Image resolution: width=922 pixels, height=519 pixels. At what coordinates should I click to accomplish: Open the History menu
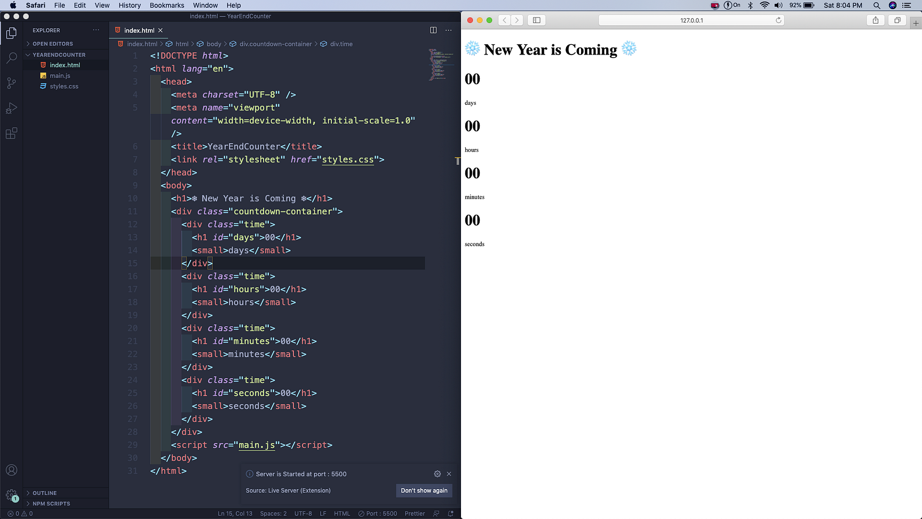click(x=130, y=5)
